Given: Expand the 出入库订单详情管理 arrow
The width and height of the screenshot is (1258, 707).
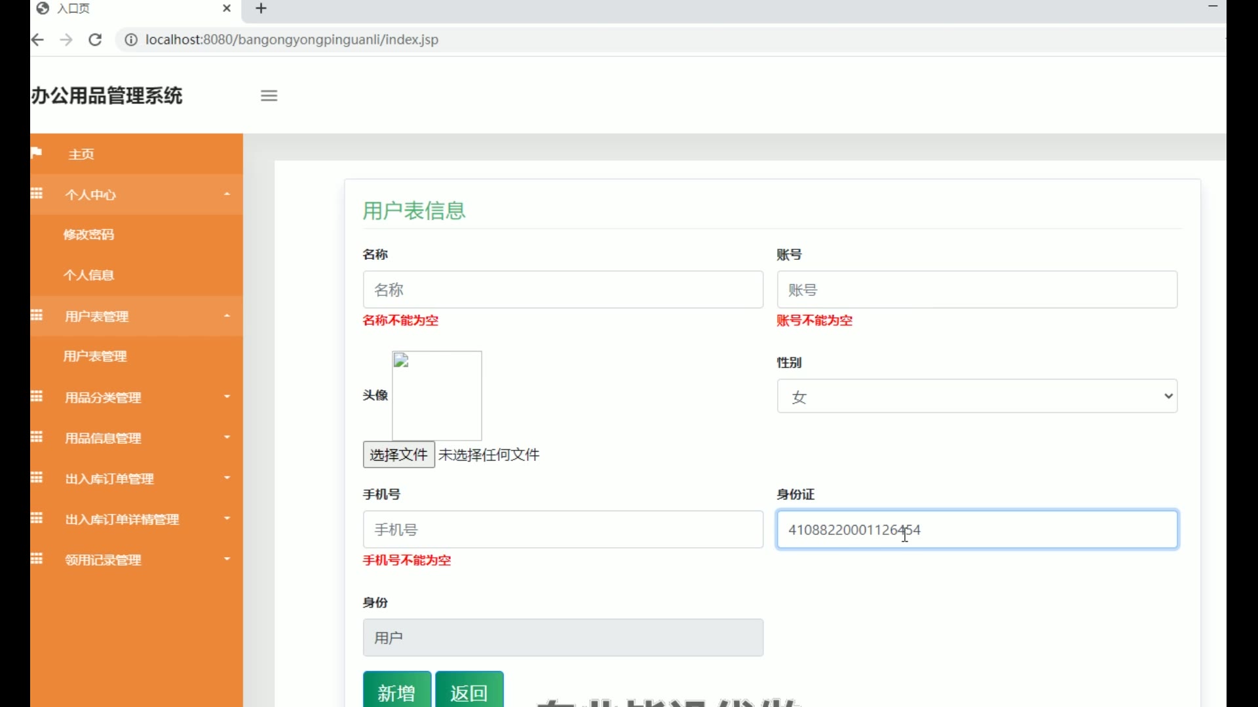Looking at the screenshot, I should coord(227,518).
